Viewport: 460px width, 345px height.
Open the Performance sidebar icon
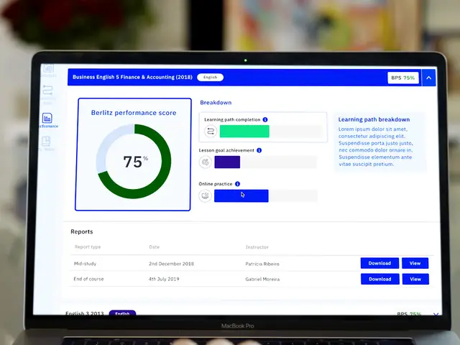coord(47,118)
